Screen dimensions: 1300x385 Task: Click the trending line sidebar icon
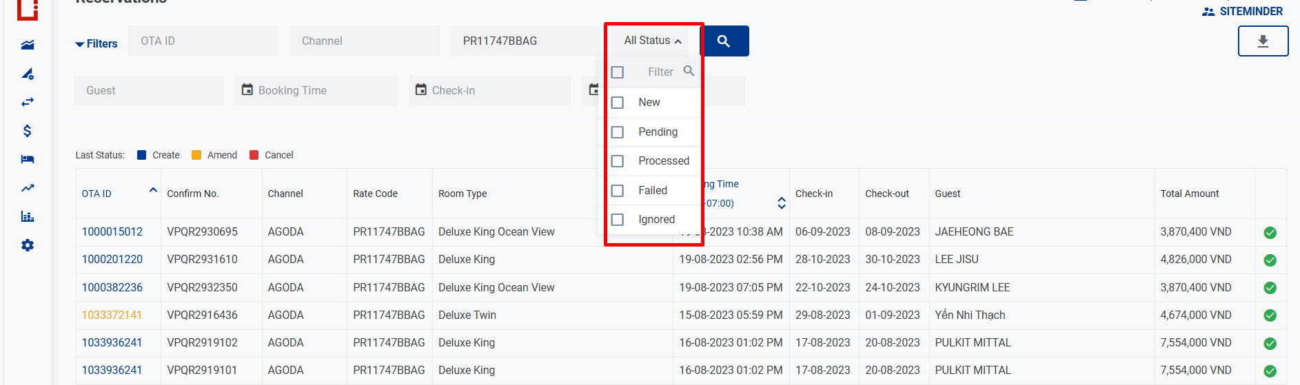click(28, 188)
